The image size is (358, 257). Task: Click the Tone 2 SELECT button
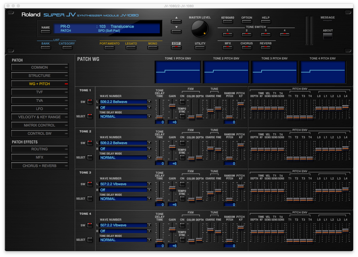(90, 157)
